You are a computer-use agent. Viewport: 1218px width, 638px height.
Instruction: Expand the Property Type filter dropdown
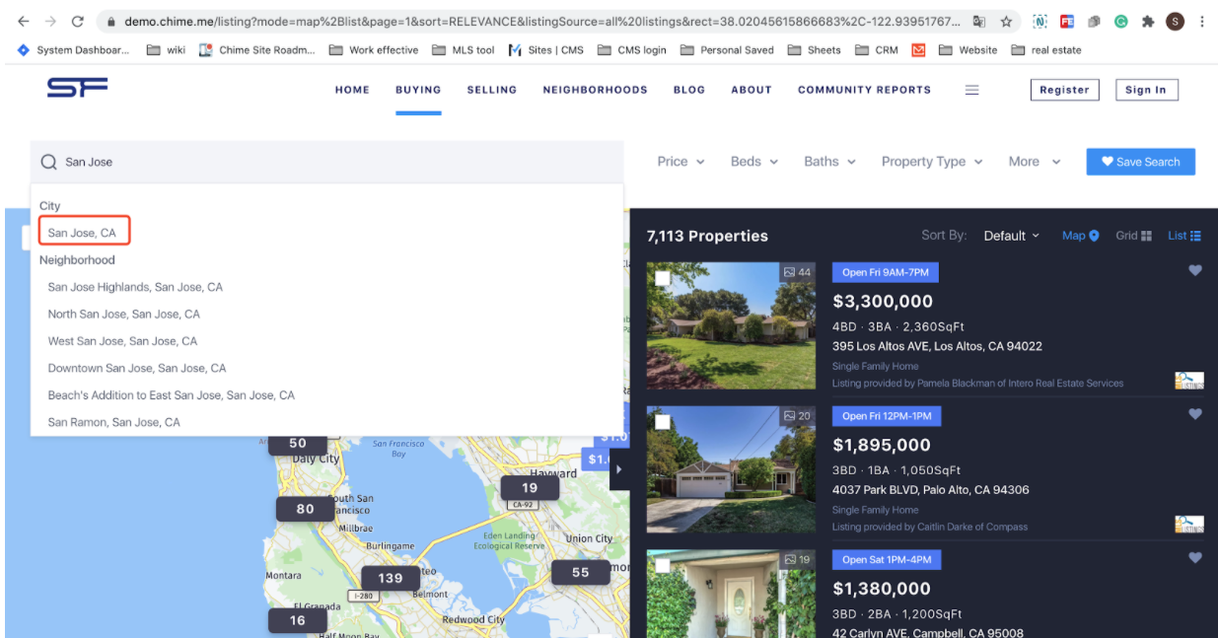tap(932, 162)
